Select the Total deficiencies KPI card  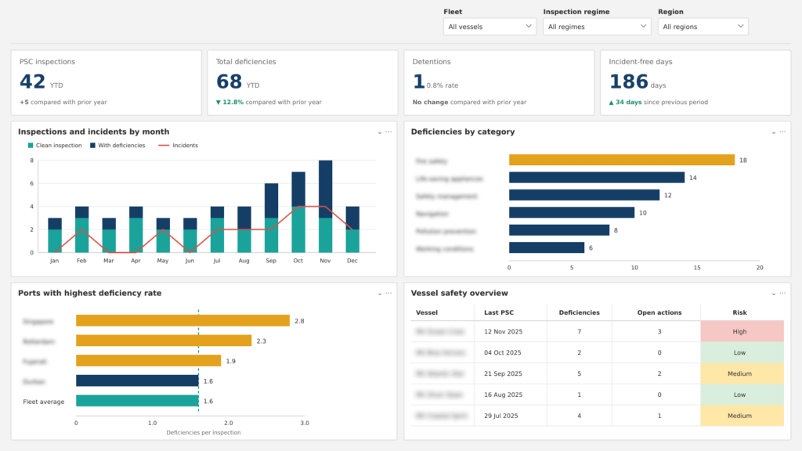point(303,82)
